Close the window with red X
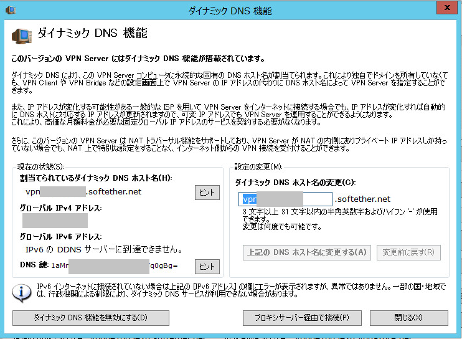The image size is (462, 339). tap(446, 7)
